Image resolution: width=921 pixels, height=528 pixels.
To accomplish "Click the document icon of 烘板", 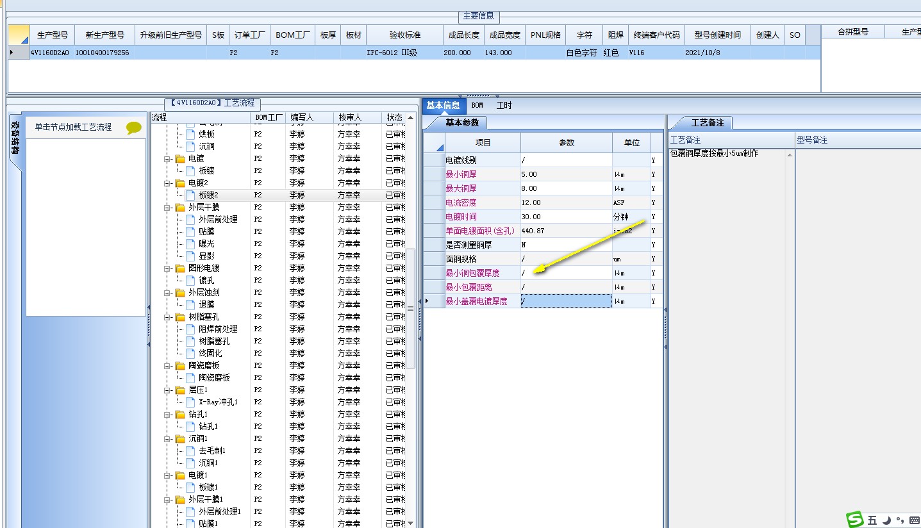I will 190,135.
